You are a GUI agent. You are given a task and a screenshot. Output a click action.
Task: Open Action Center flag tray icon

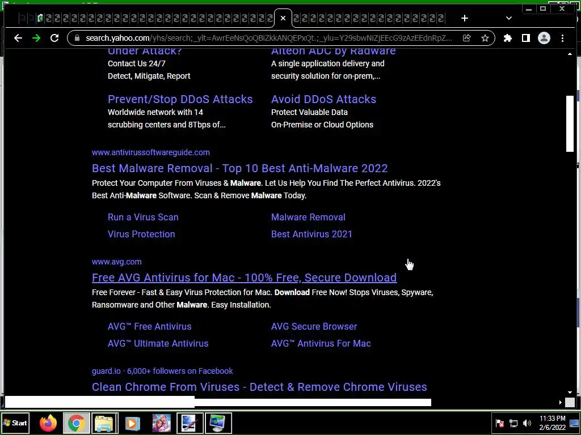(x=500, y=423)
